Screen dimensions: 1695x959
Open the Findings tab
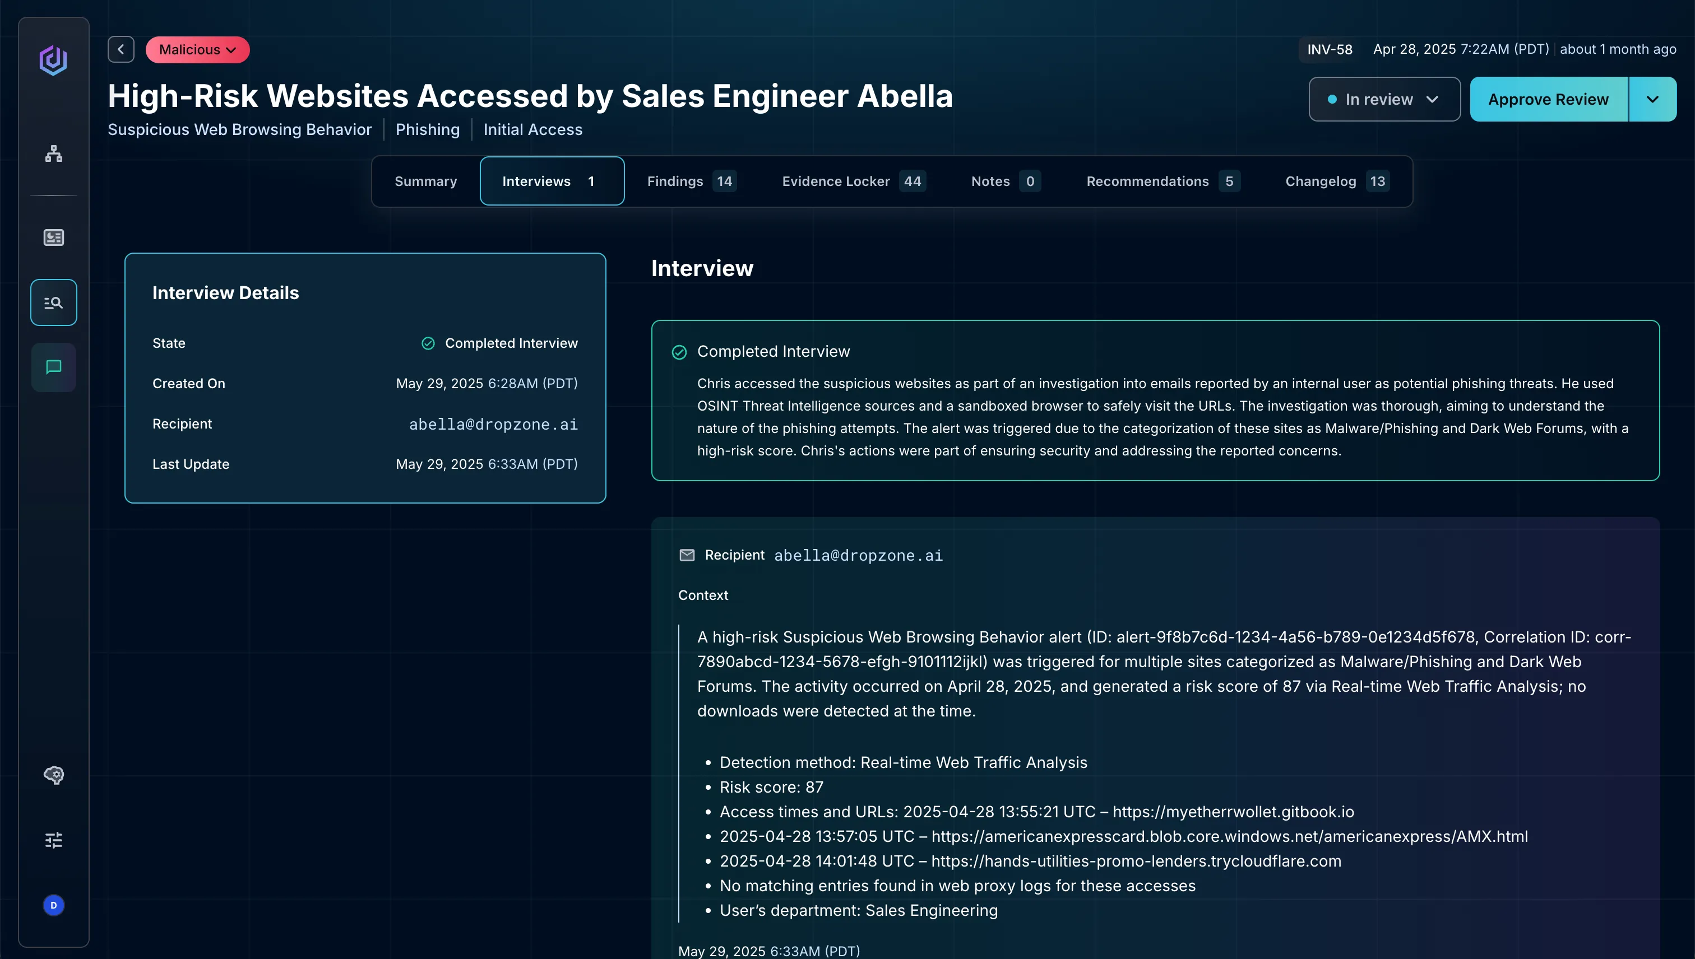click(690, 181)
